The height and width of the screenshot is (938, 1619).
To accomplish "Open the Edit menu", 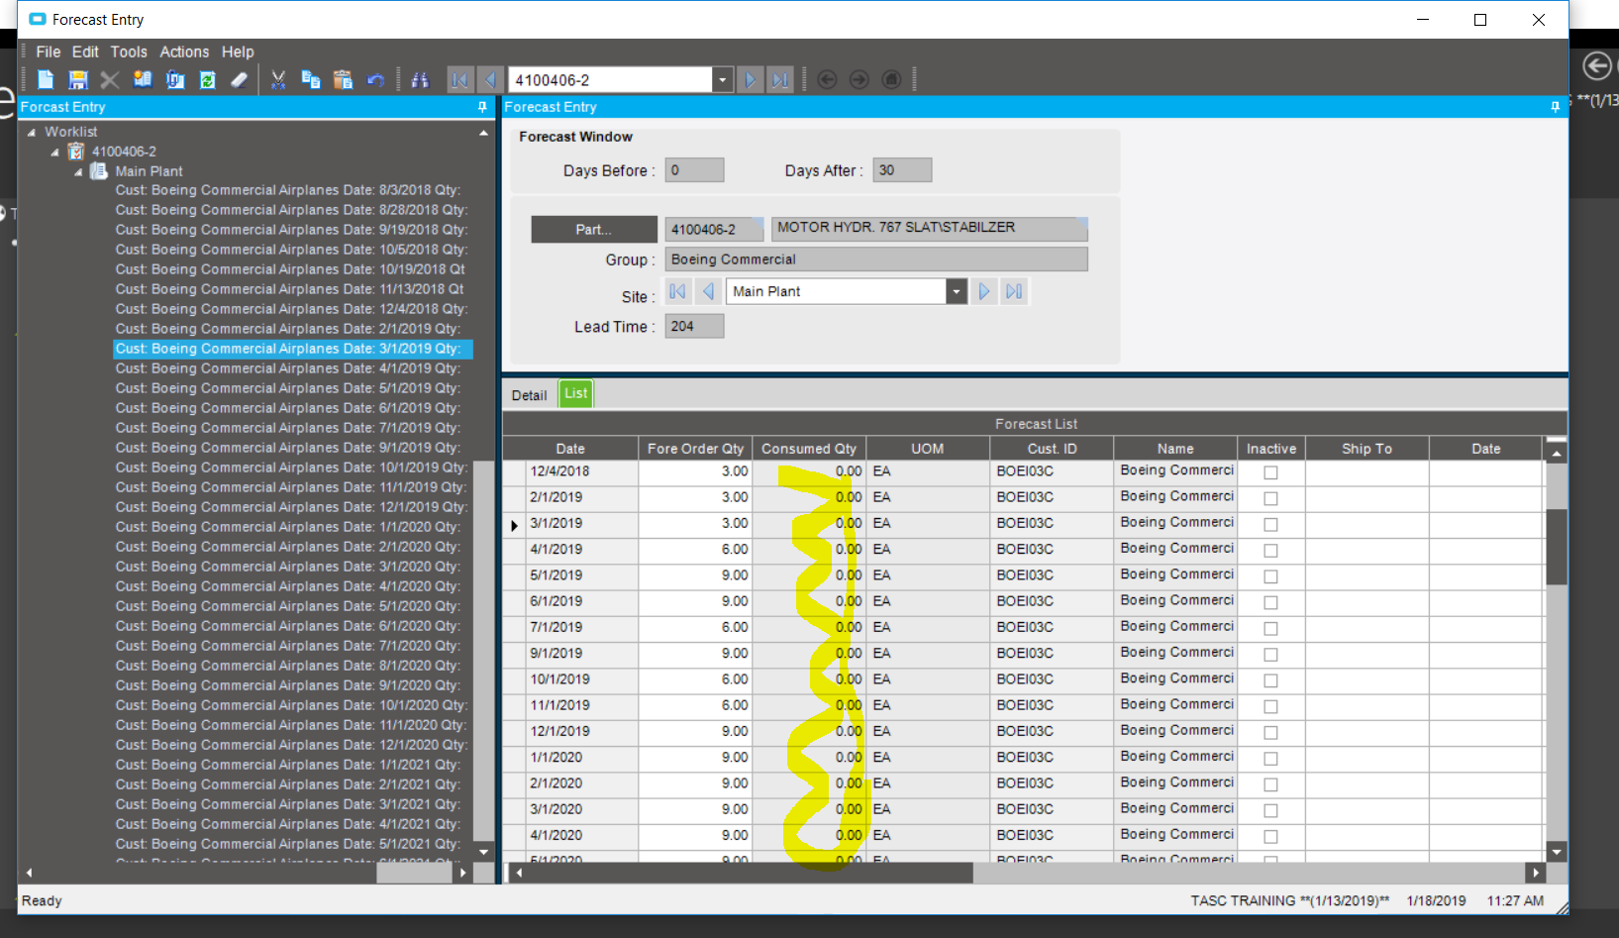I will click(85, 52).
